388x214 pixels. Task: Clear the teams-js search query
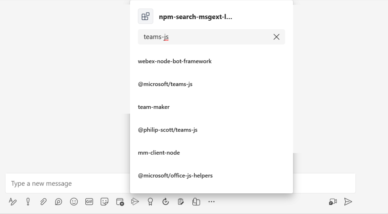[276, 37]
